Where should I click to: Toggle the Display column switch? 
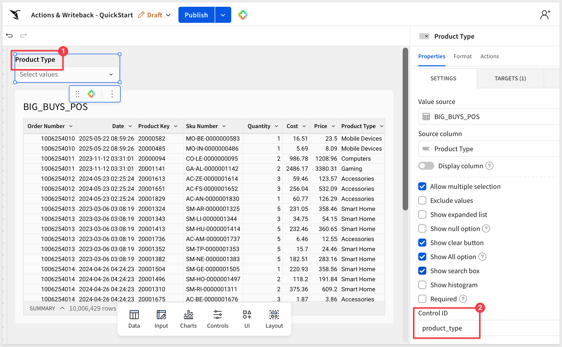point(426,166)
